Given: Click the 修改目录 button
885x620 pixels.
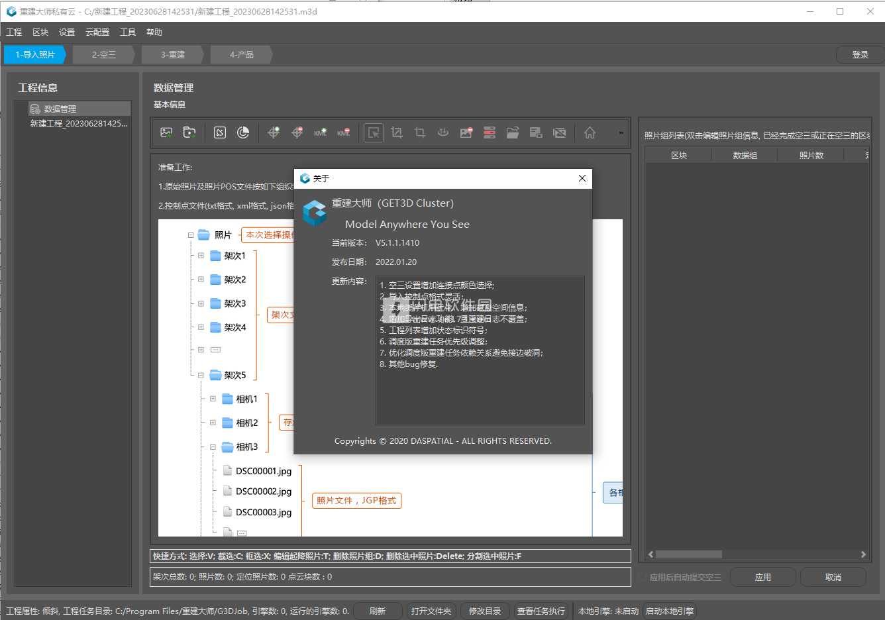Looking at the screenshot, I should tap(485, 611).
